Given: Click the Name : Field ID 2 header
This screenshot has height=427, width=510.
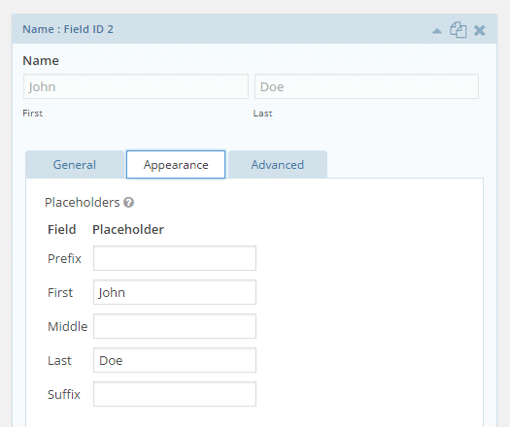Looking at the screenshot, I should click(x=68, y=29).
